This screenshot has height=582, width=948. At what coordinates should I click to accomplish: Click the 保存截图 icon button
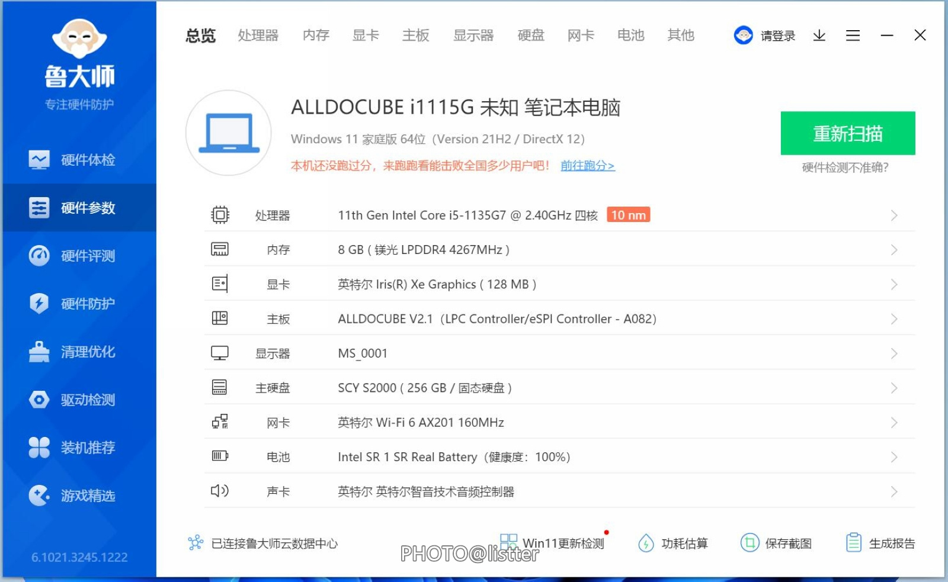(x=750, y=543)
